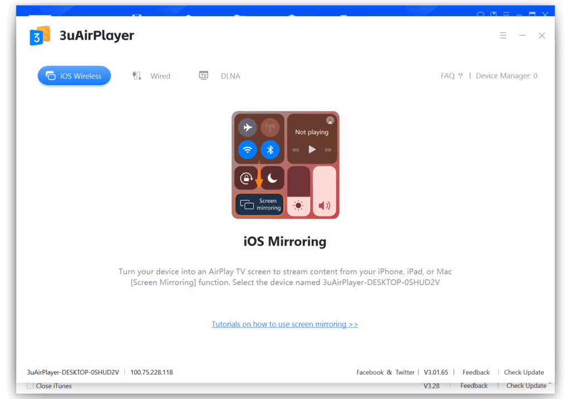Click the blue Bluetooth icon
Viewport: 571px width, 399px height.
[270, 150]
